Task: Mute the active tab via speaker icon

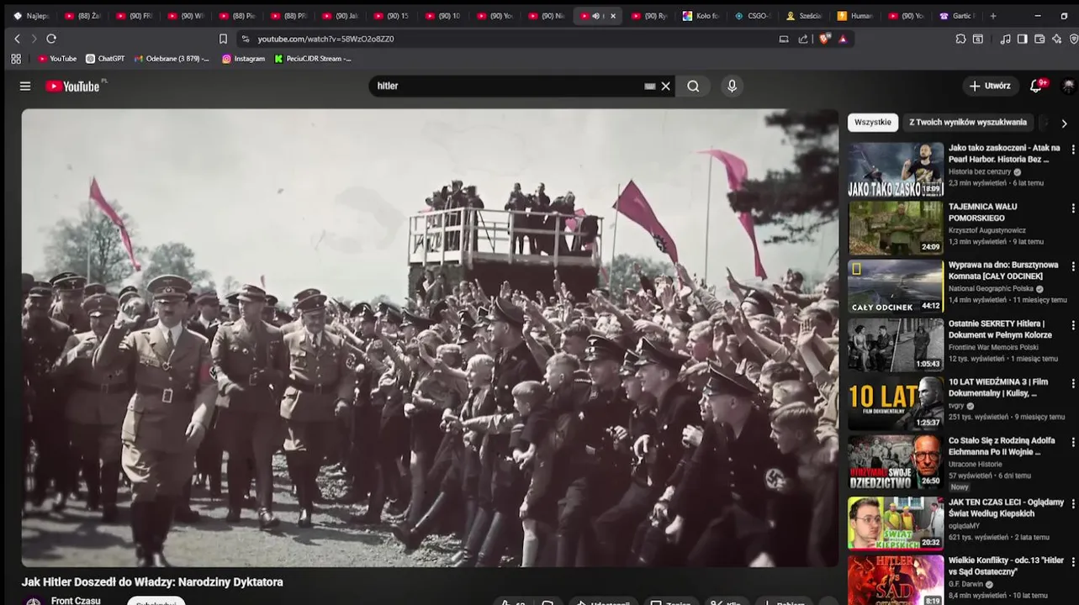Action: (595, 16)
